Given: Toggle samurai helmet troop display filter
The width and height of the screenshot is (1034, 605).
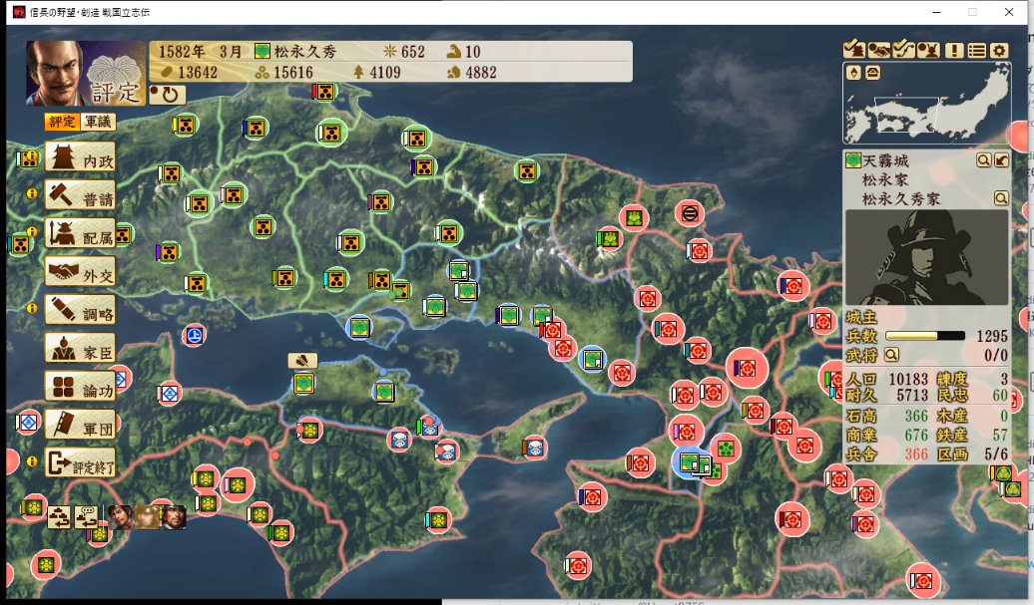Looking at the screenshot, I should (928, 50).
